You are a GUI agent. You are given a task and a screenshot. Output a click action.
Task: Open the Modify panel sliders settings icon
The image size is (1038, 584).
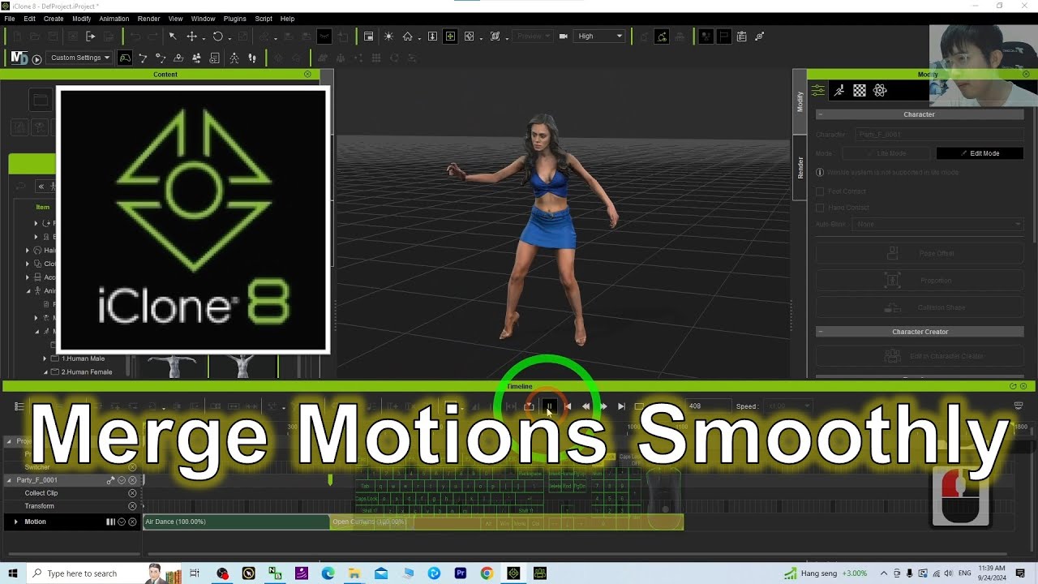coord(818,90)
